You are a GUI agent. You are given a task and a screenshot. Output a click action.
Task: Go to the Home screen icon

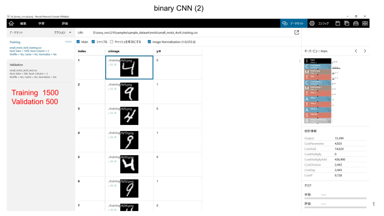point(12,24)
